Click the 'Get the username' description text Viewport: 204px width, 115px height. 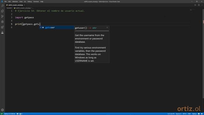point(90,39)
